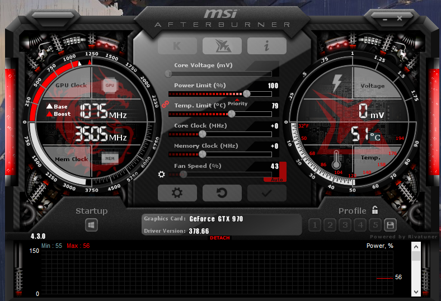Click the Memory Clock +0 value
Viewport: 441px width, 301px height.
(x=274, y=146)
